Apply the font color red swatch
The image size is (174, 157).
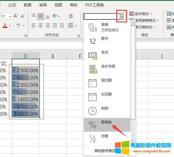tap(5, 26)
